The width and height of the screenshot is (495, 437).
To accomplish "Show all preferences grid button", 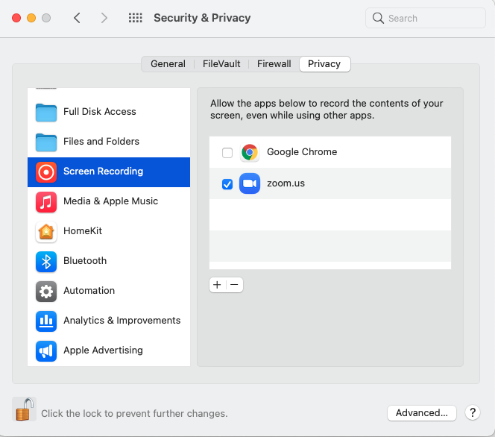I will (x=136, y=18).
